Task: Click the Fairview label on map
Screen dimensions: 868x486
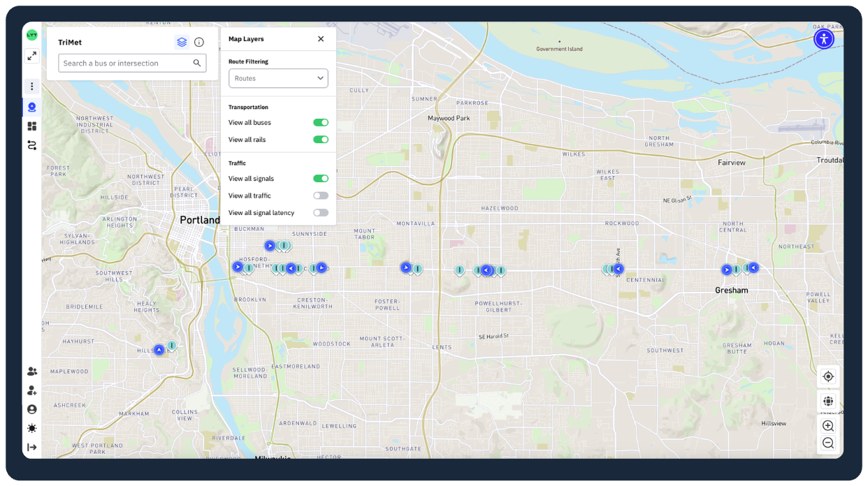Action: [x=732, y=163]
